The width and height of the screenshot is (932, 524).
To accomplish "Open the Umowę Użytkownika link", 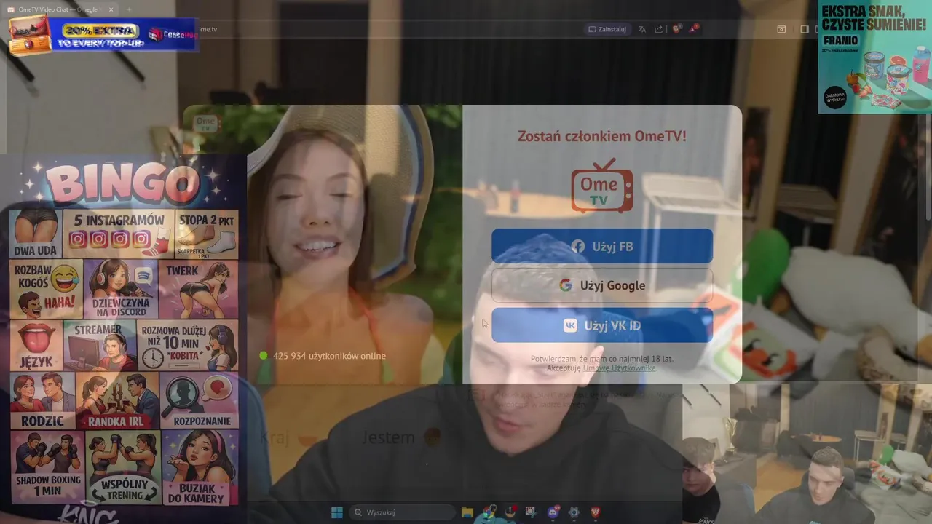I will (x=619, y=368).
